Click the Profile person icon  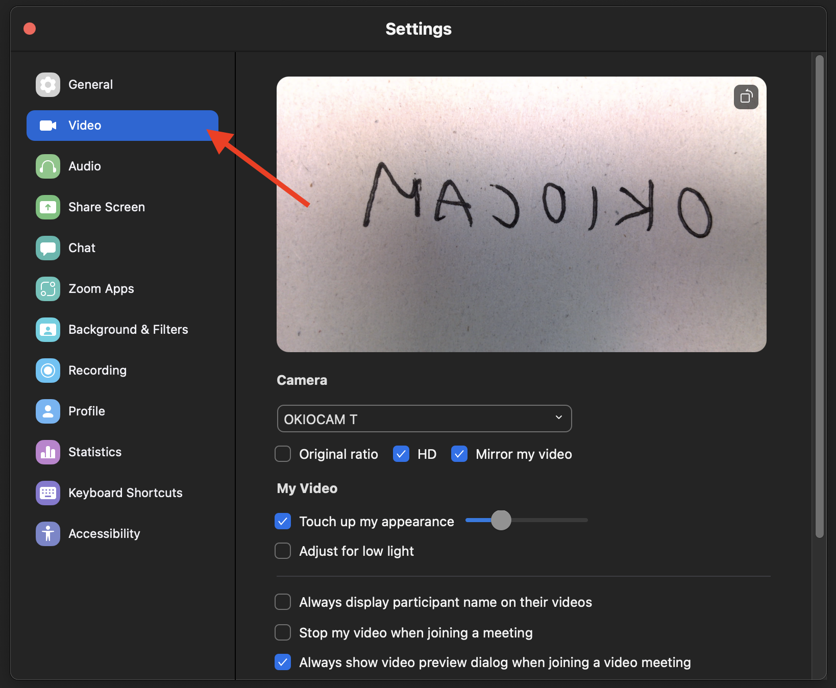point(48,411)
